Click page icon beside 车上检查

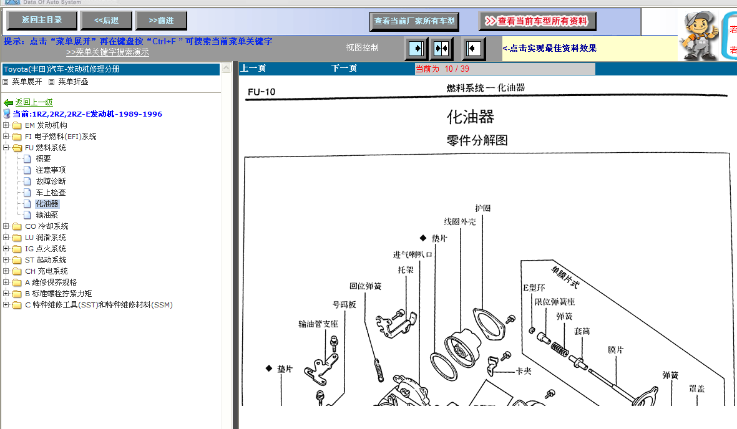(x=27, y=193)
